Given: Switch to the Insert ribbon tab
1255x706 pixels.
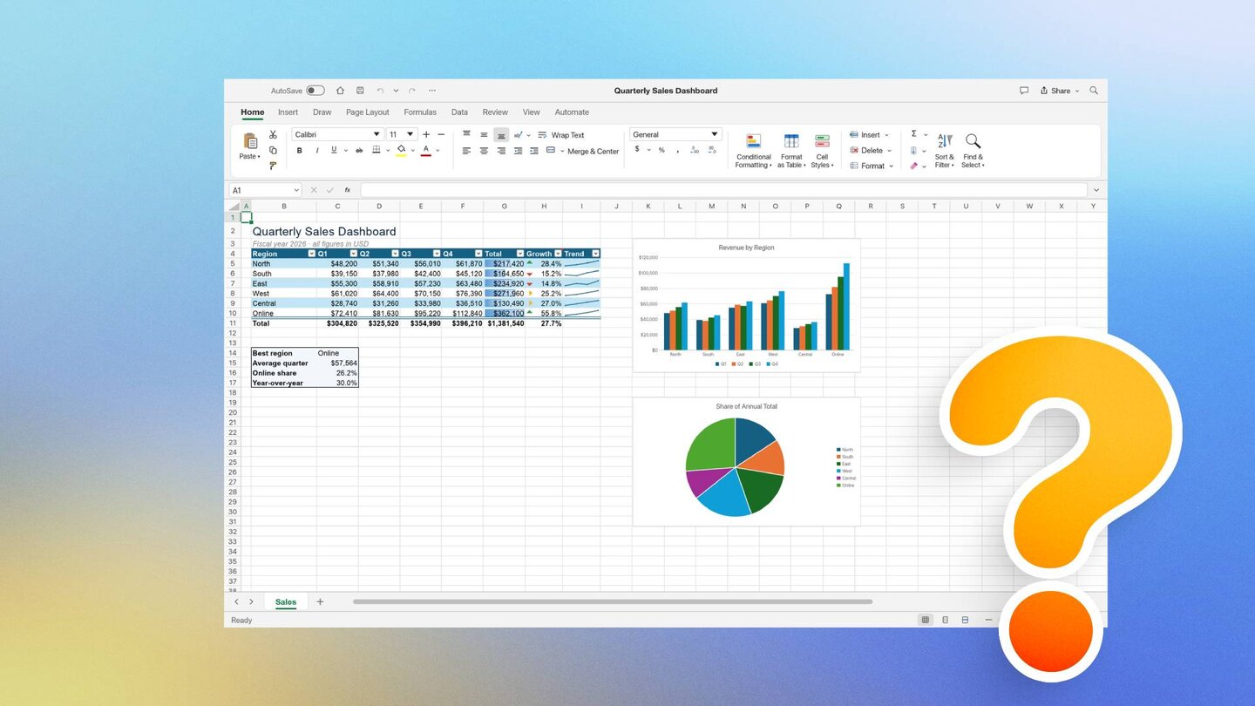Looking at the screenshot, I should click(x=288, y=112).
